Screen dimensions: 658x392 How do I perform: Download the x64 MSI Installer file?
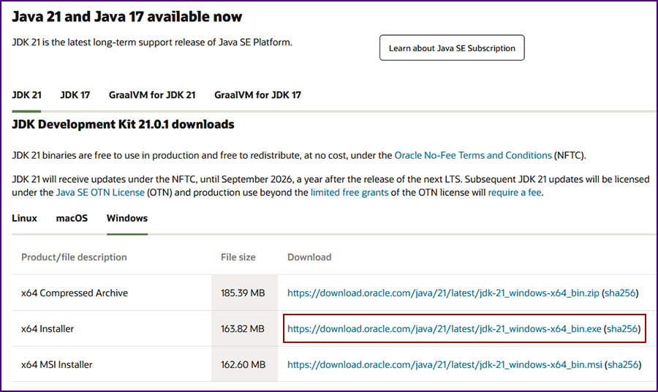click(x=445, y=365)
